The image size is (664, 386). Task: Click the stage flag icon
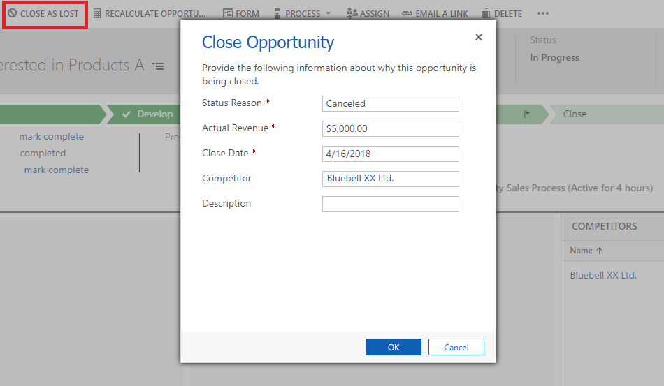point(527,114)
